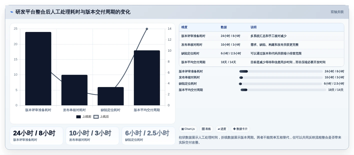
Task: Click the tall bar for 版本评审准备耗时
Action: (38, 69)
